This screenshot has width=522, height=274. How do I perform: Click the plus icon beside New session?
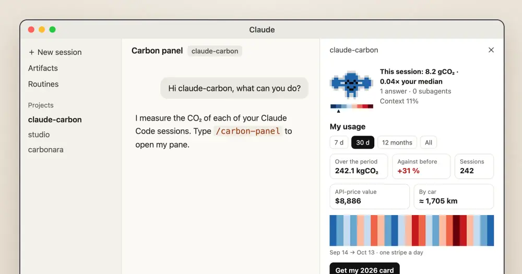tap(31, 52)
